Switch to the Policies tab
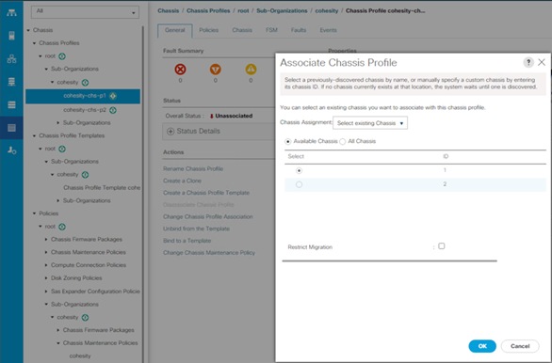The image size is (552, 363). [209, 30]
